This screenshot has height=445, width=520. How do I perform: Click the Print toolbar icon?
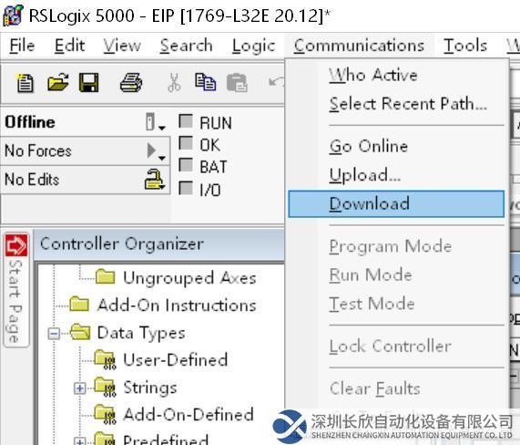point(131,83)
